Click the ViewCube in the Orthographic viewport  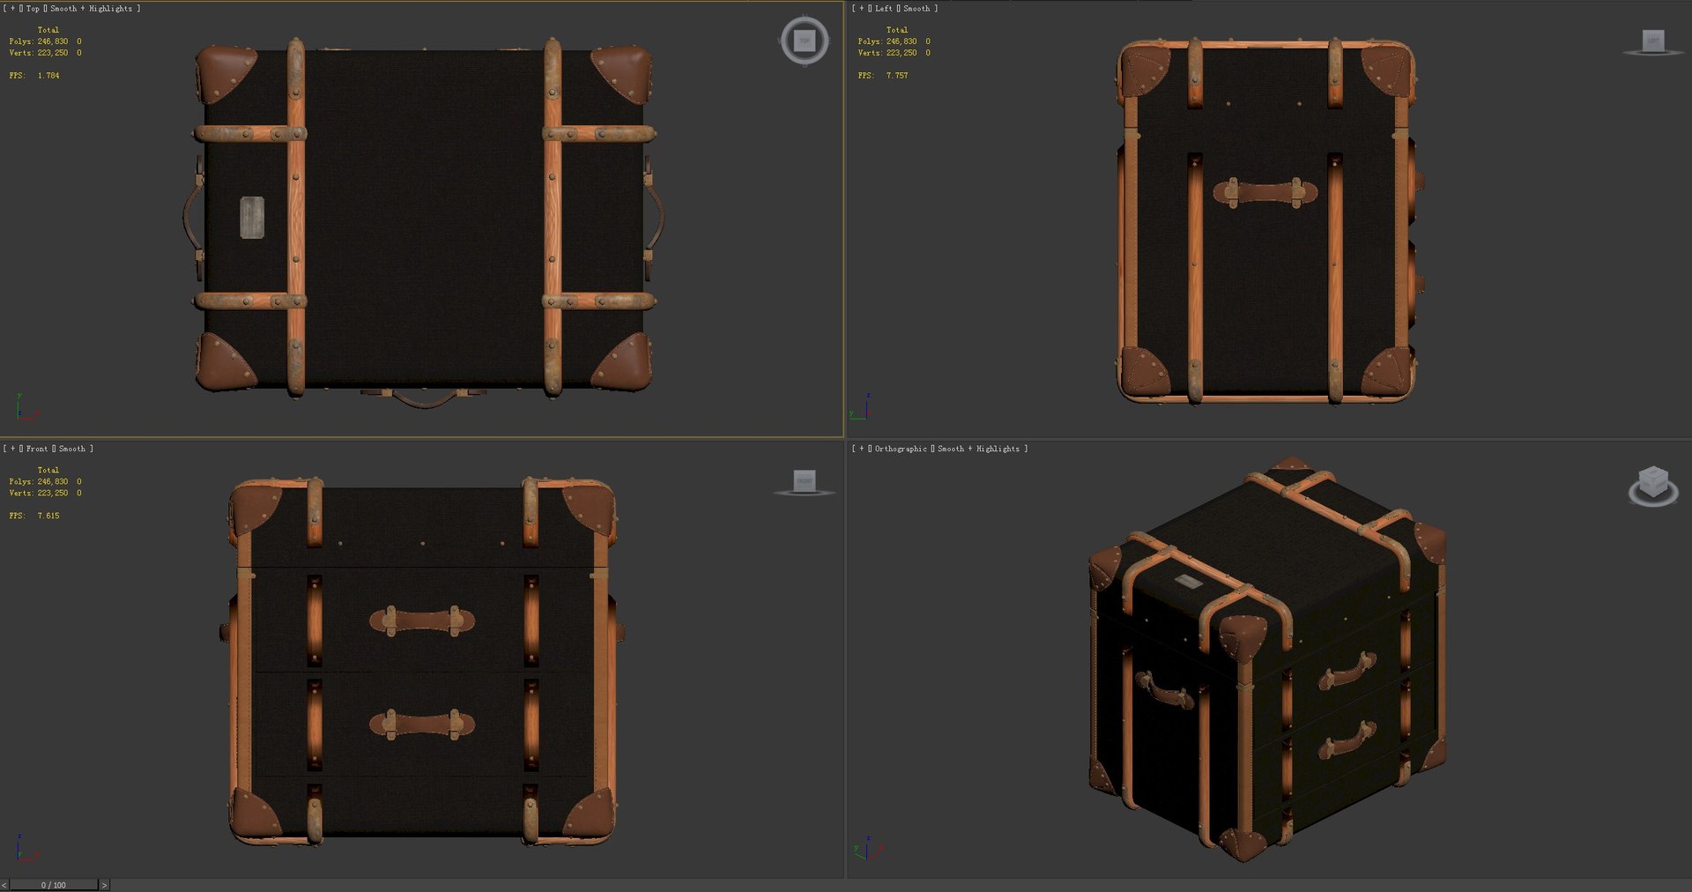pyautogui.click(x=1653, y=486)
